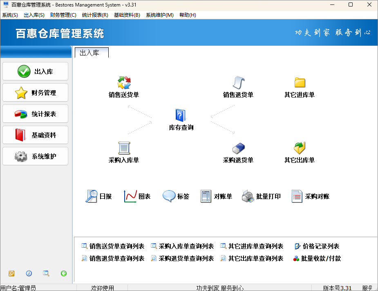
Task: Click the green back arrow icon
Action: pyautogui.click(x=64, y=273)
